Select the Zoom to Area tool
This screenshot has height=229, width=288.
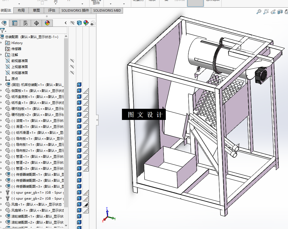pos(266,12)
